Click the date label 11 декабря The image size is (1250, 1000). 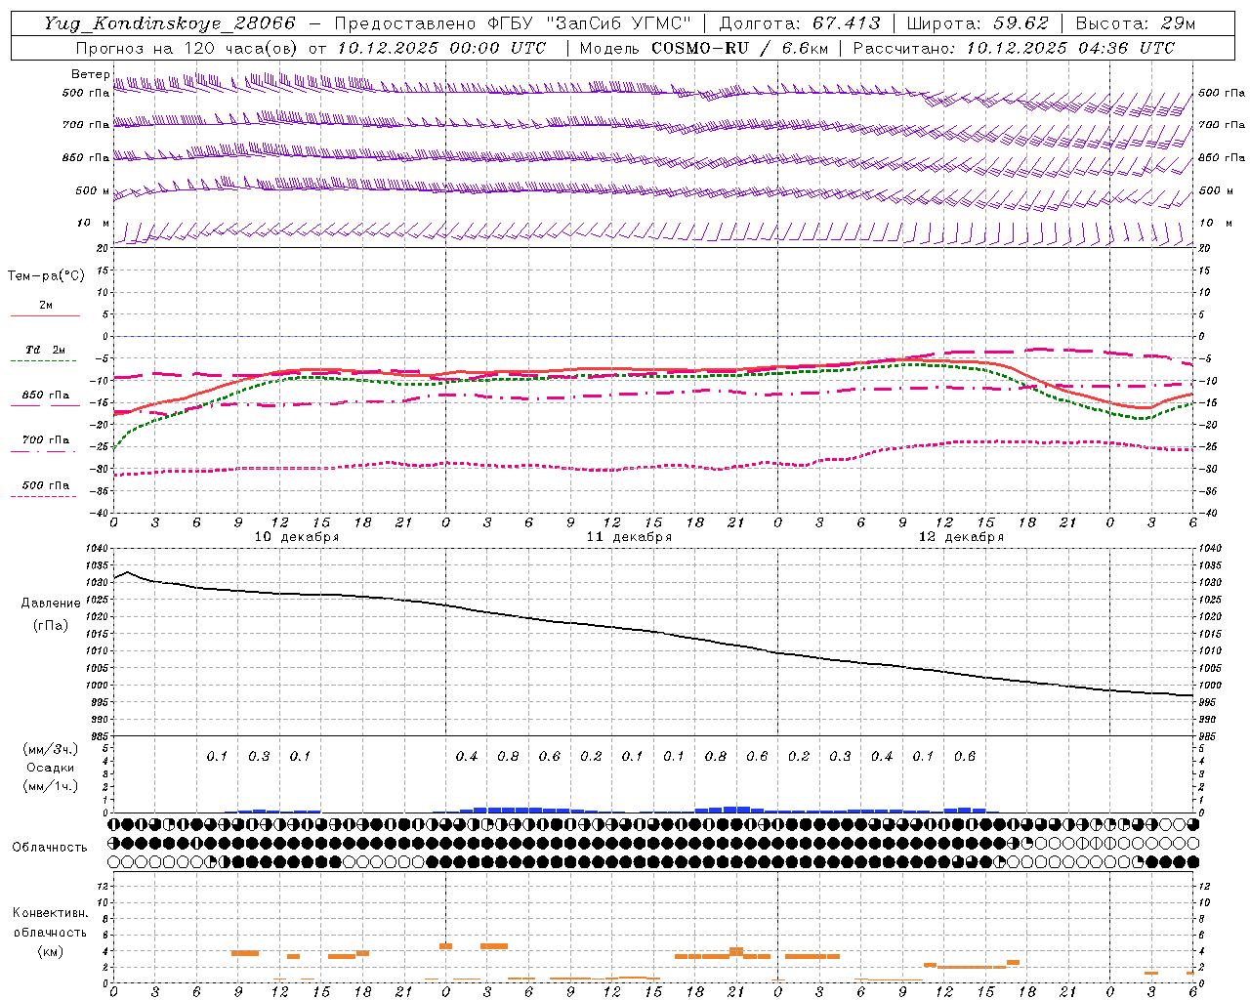click(x=629, y=537)
